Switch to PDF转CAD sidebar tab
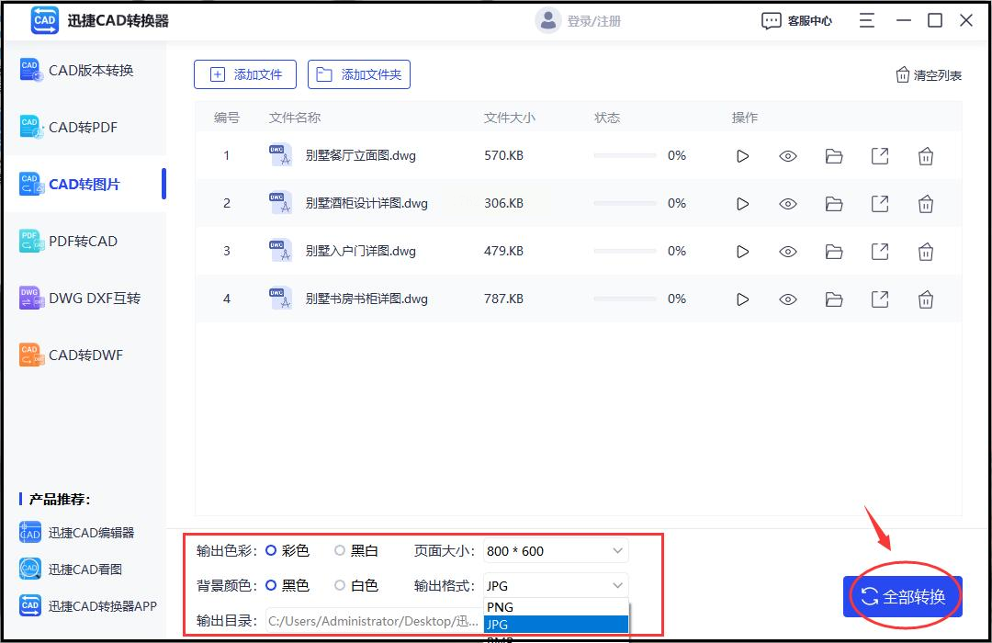 (85, 241)
